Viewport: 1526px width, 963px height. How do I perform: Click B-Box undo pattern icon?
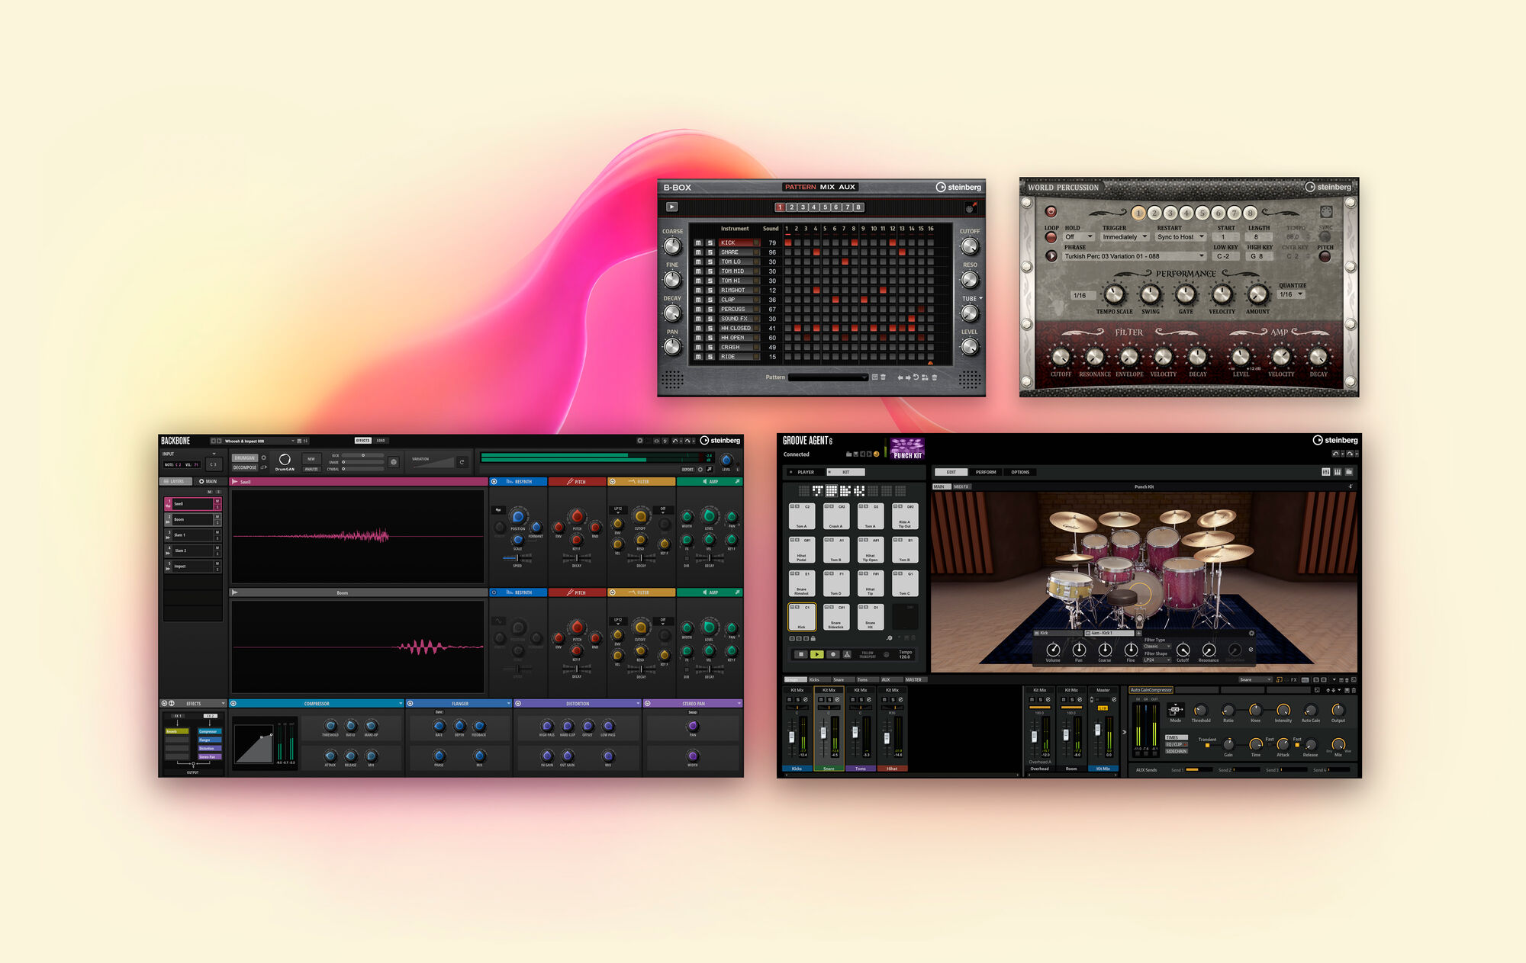pos(916,377)
